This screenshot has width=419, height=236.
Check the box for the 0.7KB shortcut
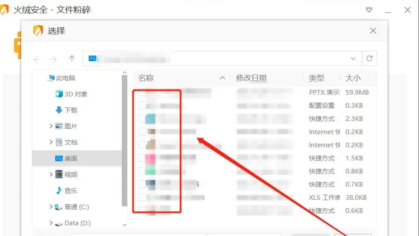[142, 184]
